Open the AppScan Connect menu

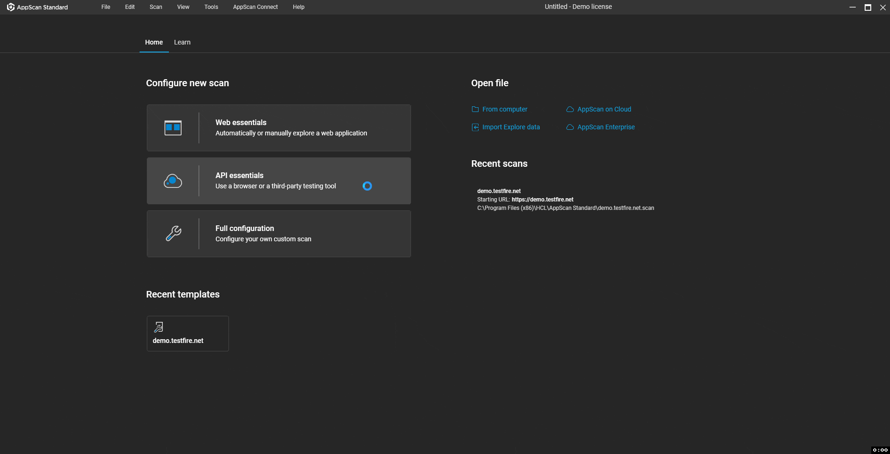tap(256, 7)
